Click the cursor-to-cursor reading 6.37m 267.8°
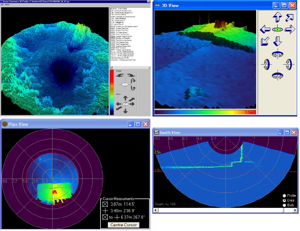300x231 pixels. 133,217
